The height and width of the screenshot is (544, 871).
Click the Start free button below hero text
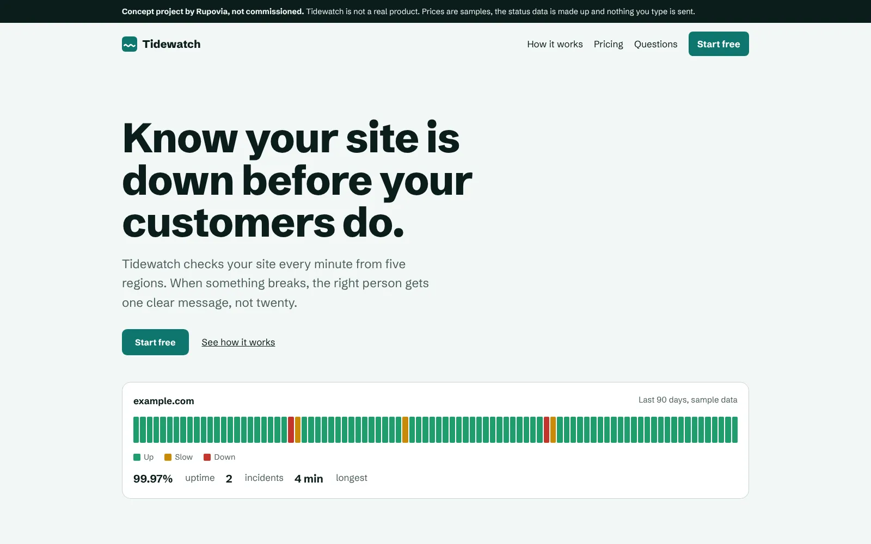pyautogui.click(x=155, y=342)
